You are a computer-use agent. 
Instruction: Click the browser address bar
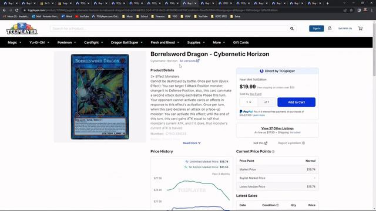tap(182, 11)
